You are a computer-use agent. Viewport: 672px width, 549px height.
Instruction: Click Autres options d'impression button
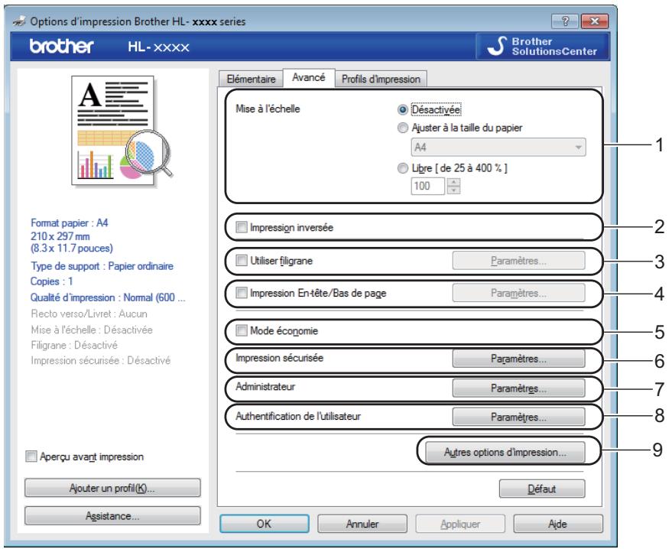[505, 452]
